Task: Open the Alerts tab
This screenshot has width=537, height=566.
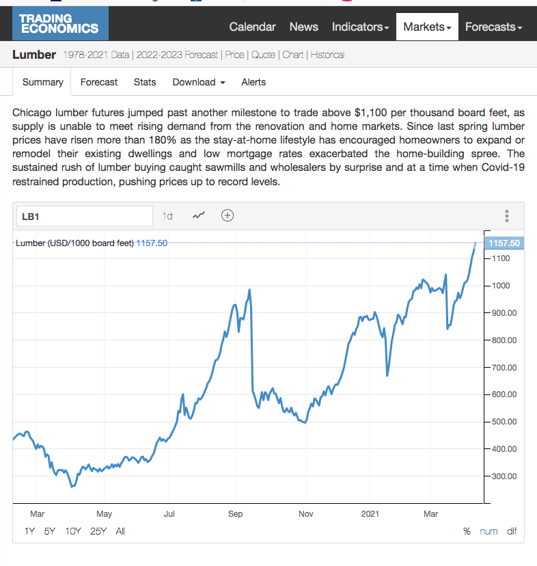Action: (x=253, y=82)
